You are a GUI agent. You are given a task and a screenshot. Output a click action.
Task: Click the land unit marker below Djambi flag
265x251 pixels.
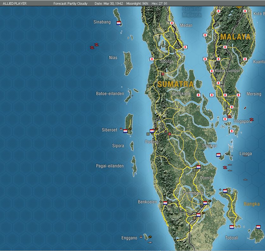(x=194, y=170)
